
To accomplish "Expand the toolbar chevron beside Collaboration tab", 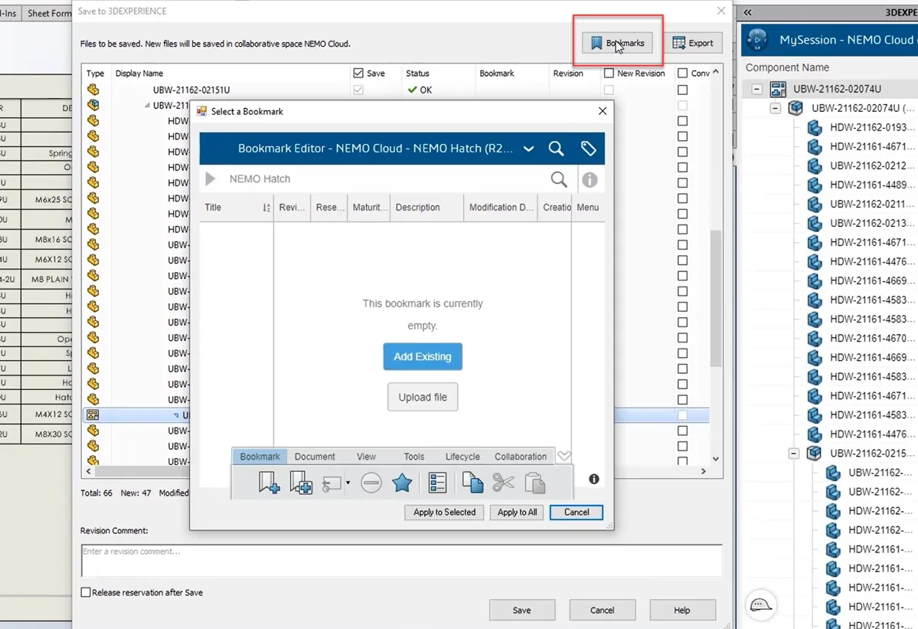I will point(564,456).
